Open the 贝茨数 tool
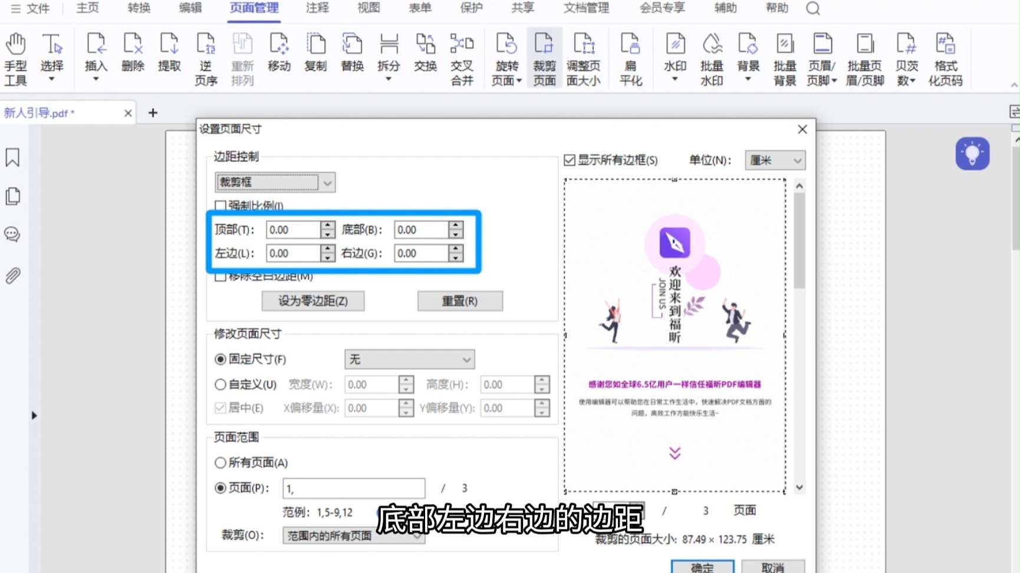Screen dimensions: 1020x573 tap(906, 57)
